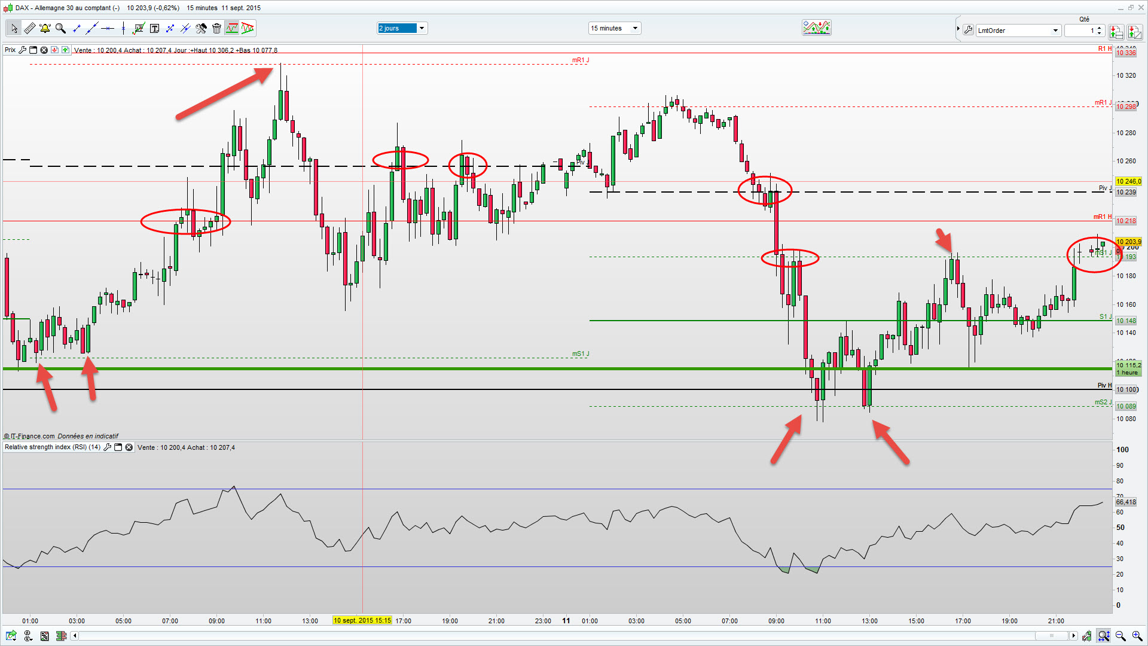Select the horizontal line drawing tool
The height and width of the screenshot is (646, 1148).
108,28
